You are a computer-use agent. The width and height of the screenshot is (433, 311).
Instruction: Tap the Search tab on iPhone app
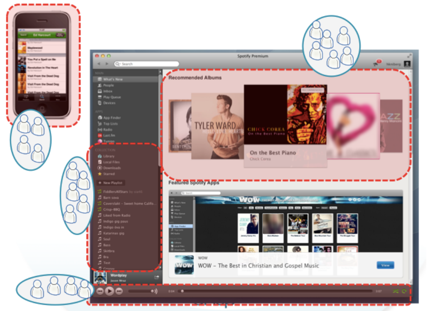pyautogui.click(x=42, y=97)
